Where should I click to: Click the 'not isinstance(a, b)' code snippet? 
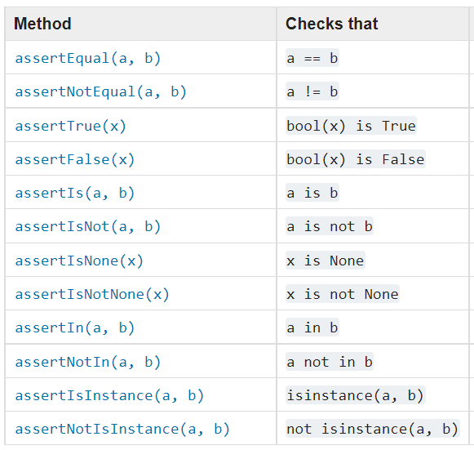click(x=372, y=429)
